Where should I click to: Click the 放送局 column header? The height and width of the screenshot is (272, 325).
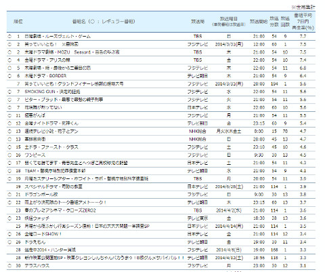click(x=198, y=22)
